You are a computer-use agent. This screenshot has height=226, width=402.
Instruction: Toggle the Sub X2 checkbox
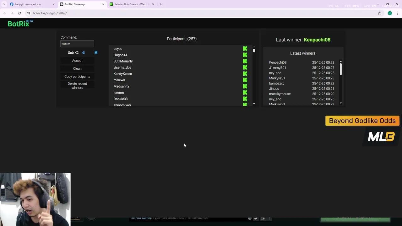tap(96, 53)
